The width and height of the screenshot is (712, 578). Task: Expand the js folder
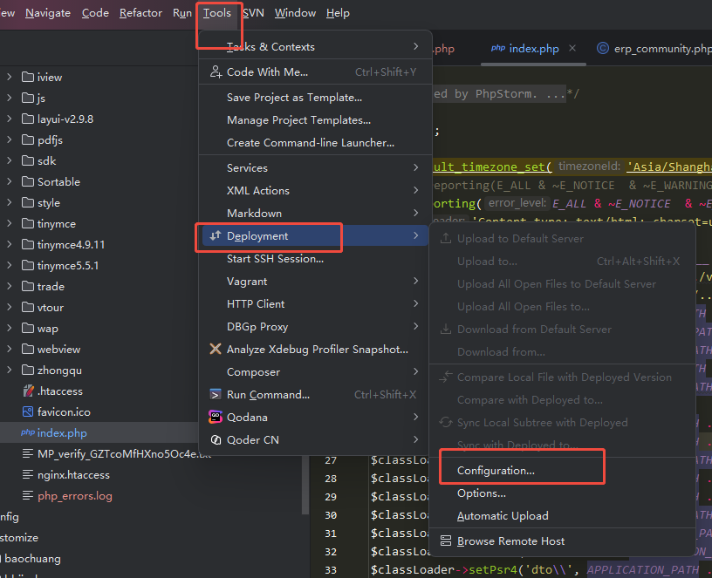[9, 98]
